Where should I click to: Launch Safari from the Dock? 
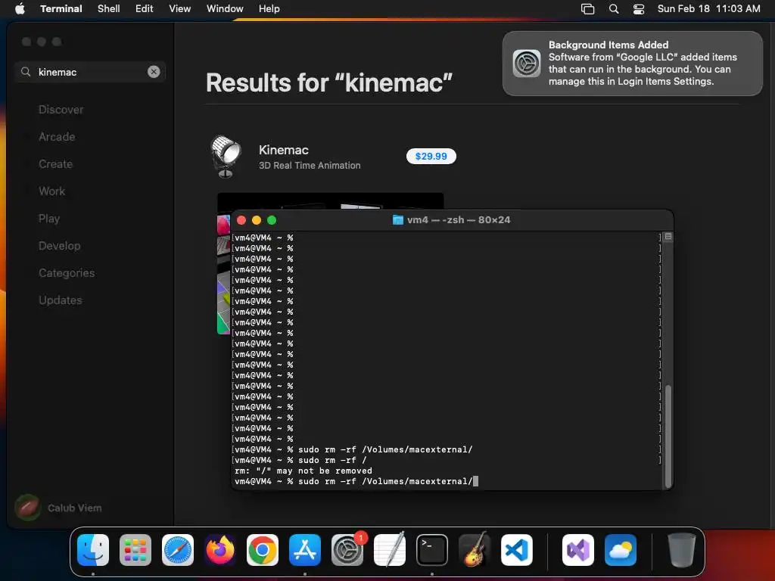coord(178,550)
